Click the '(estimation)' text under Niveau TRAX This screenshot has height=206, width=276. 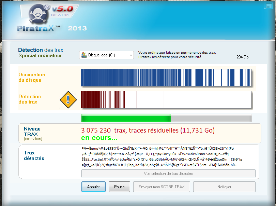[33, 139]
